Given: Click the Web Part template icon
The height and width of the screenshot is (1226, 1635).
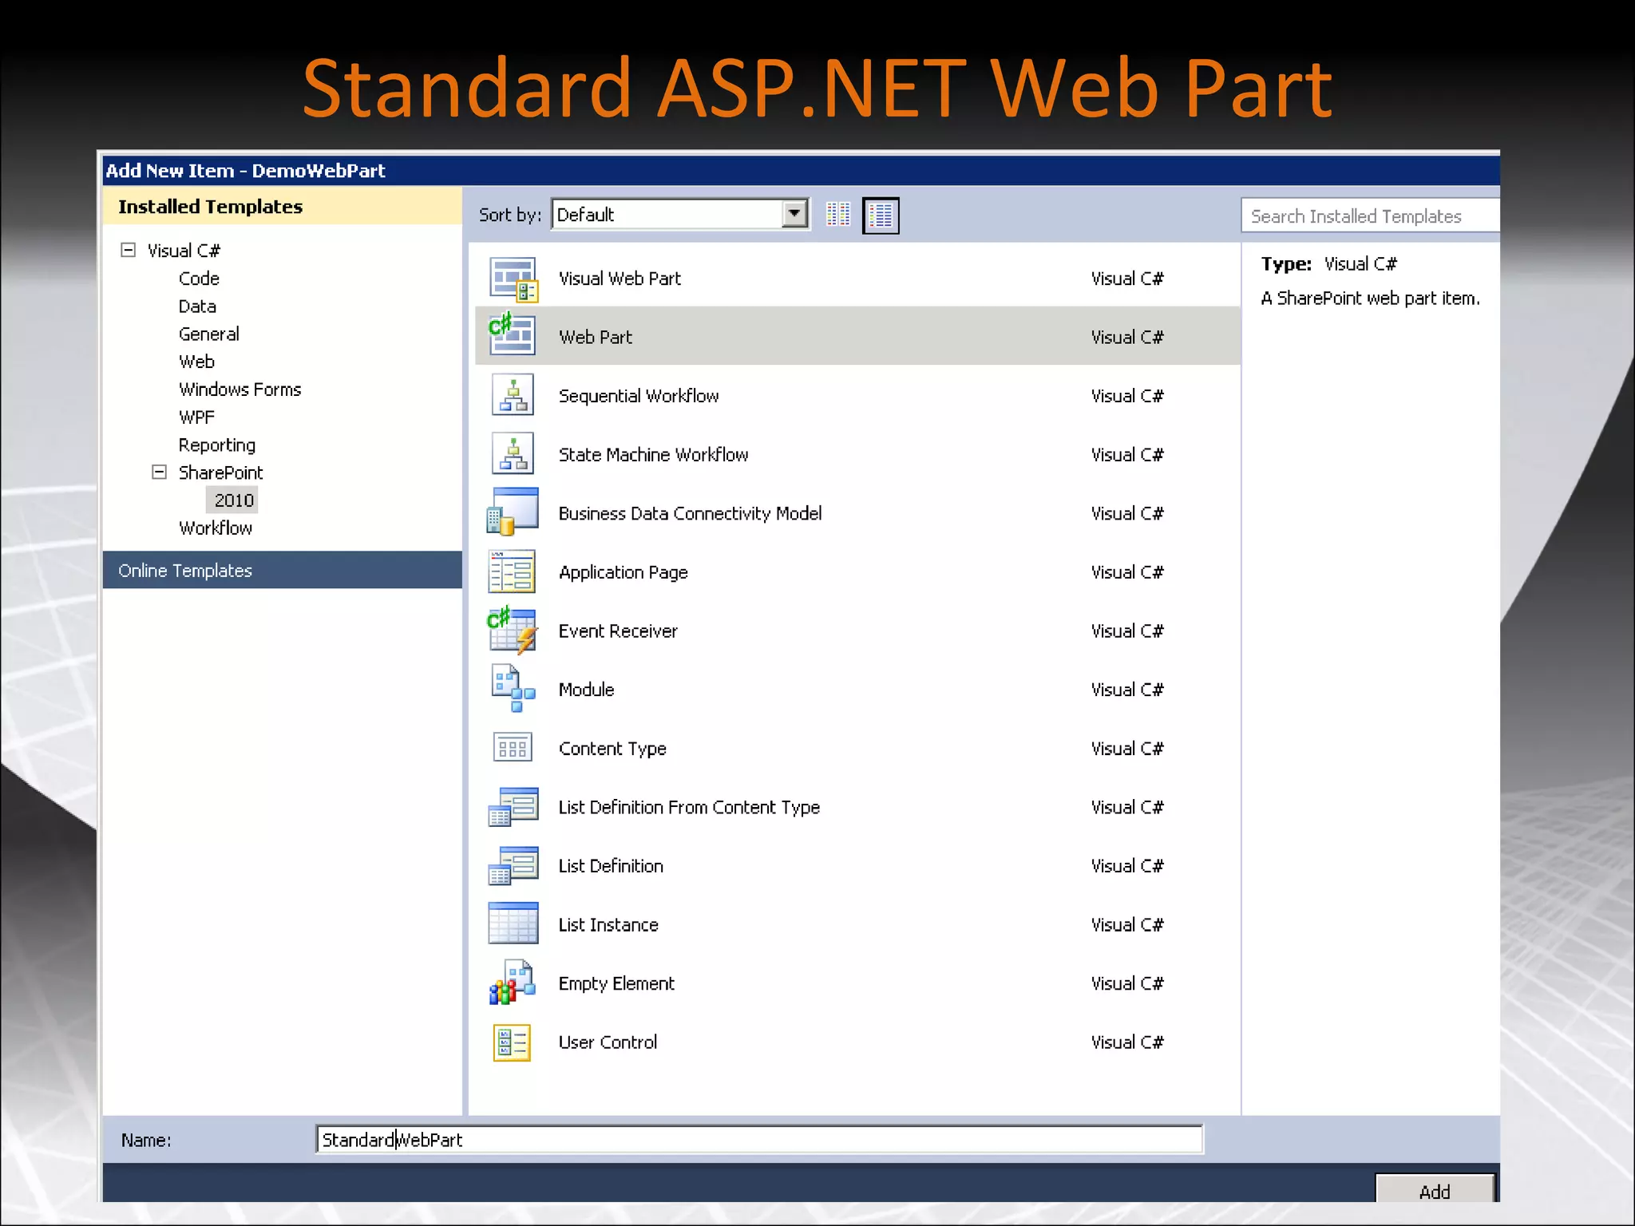Looking at the screenshot, I should pyautogui.click(x=512, y=334).
